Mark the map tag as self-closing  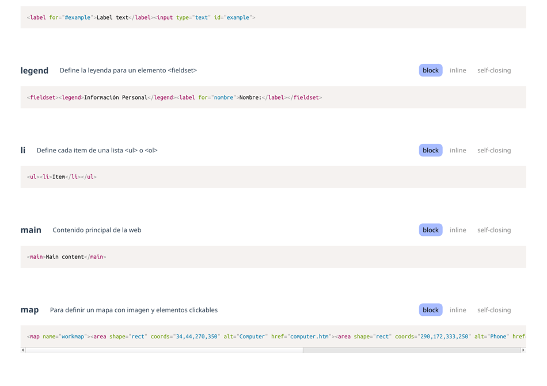[x=494, y=309]
